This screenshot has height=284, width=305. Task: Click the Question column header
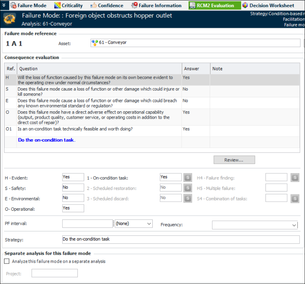click(99, 69)
